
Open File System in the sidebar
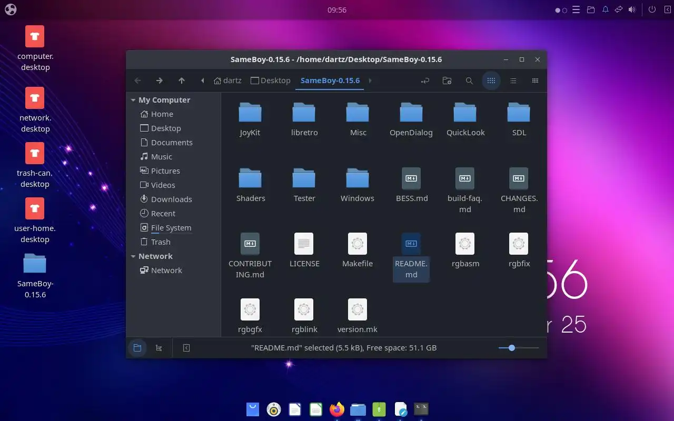(x=165, y=228)
